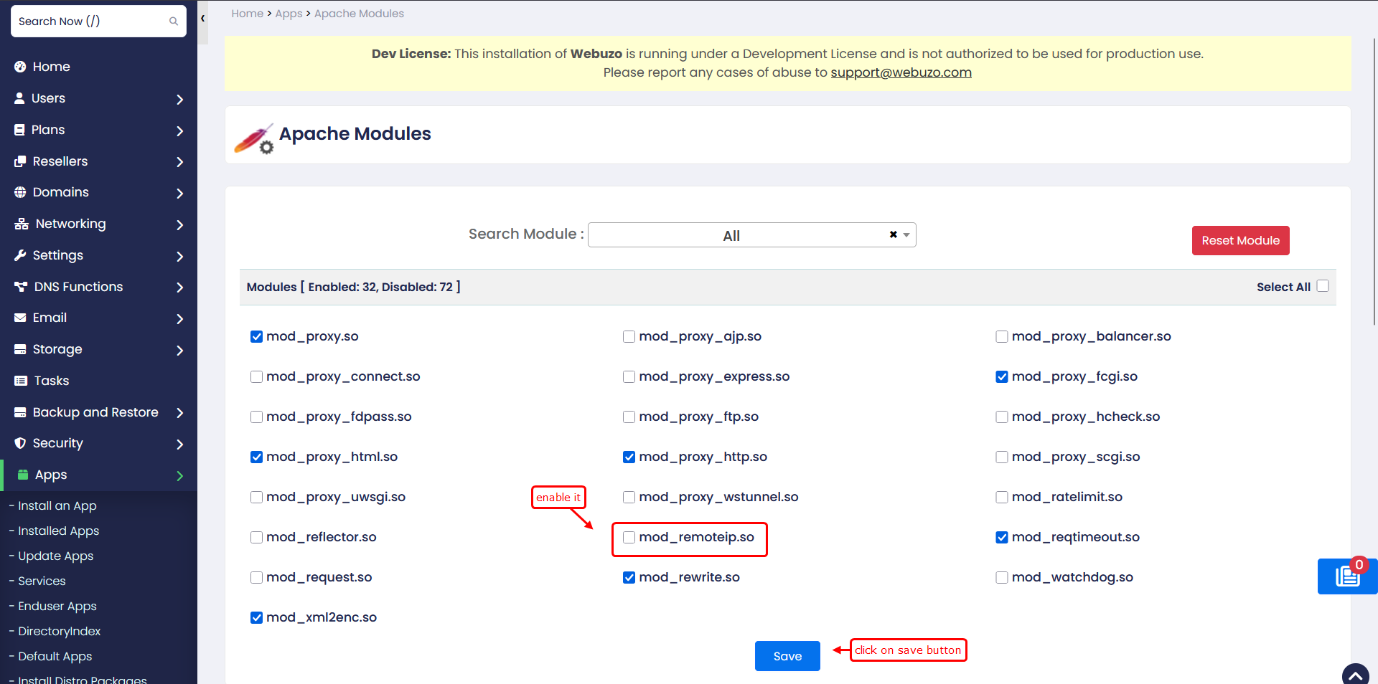Image resolution: width=1378 pixels, height=684 pixels.
Task: Click the Tasks list icon in sidebar
Action: 21,381
